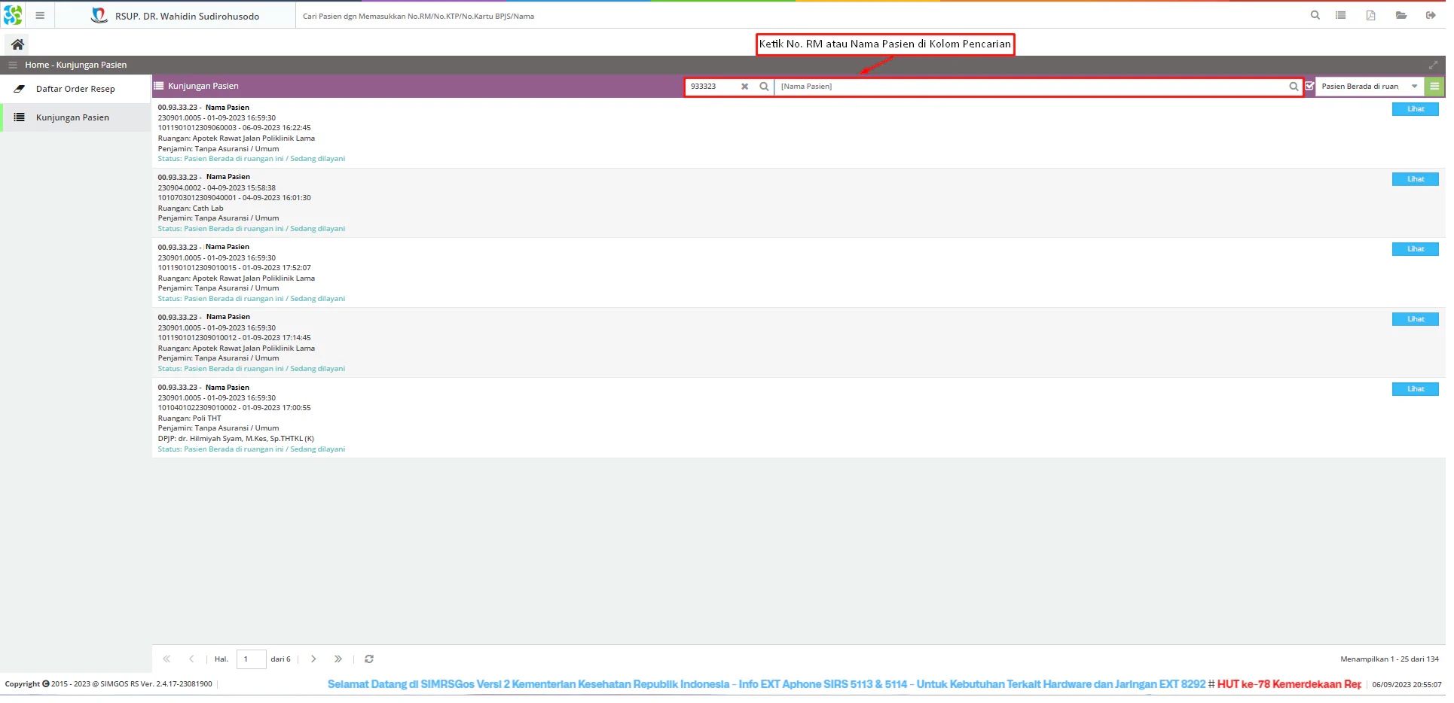1454x703 pixels.
Task: Click the green menu button in panel header
Action: (1434, 87)
